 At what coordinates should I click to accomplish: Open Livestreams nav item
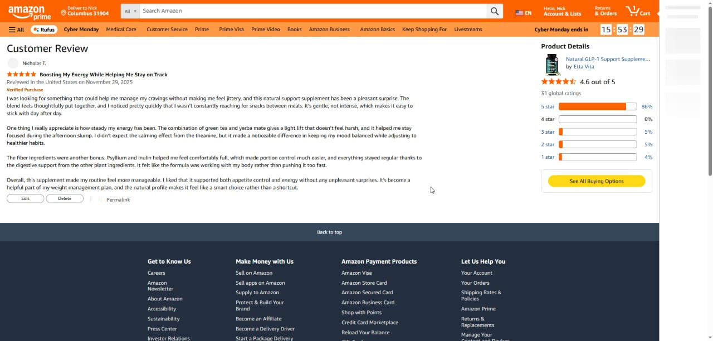(468, 30)
